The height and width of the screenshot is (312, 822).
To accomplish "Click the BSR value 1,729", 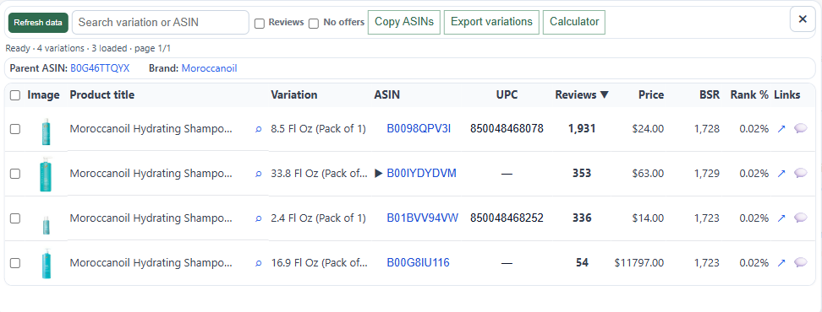I will pos(707,173).
